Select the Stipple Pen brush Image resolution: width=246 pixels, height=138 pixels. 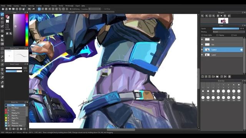click(15, 118)
